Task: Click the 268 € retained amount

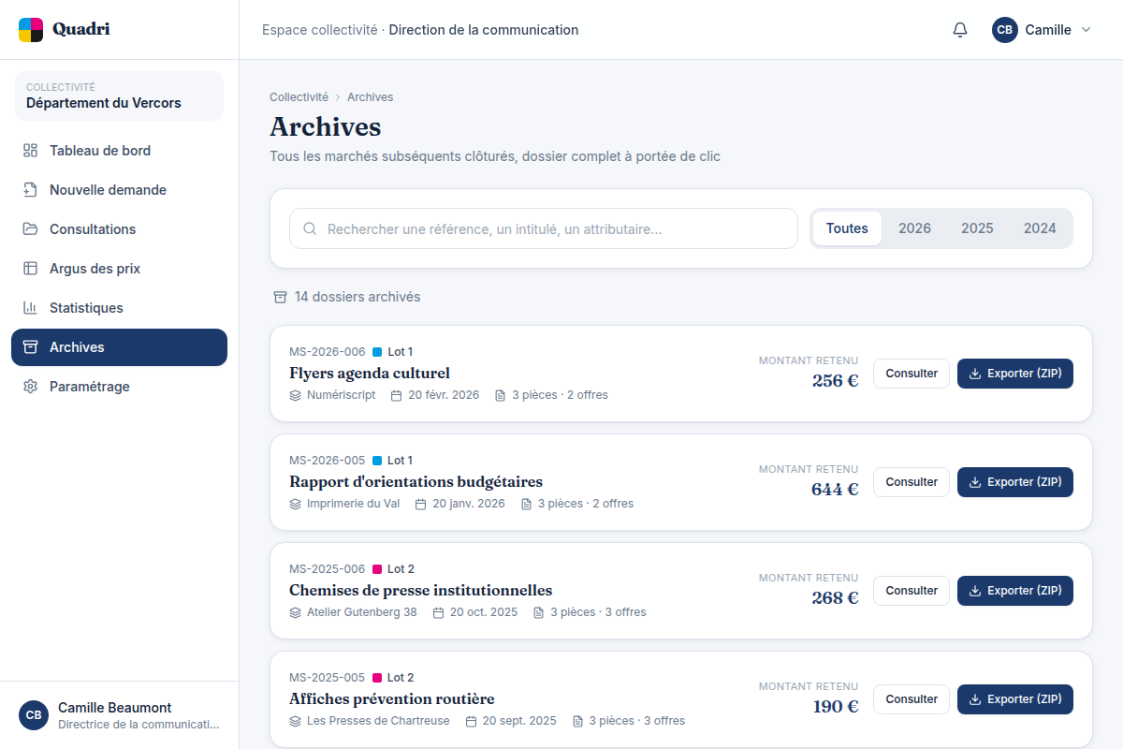Action: 835,597
